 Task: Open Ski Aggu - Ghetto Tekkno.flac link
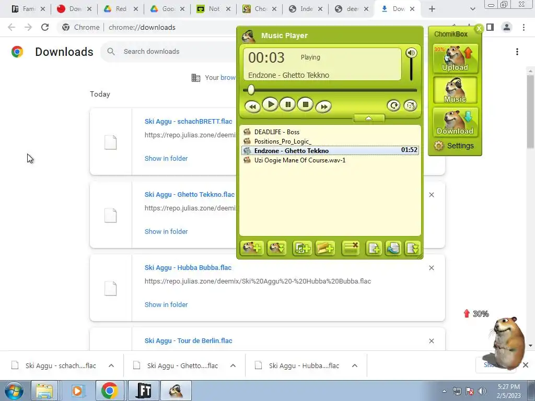tap(189, 194)
